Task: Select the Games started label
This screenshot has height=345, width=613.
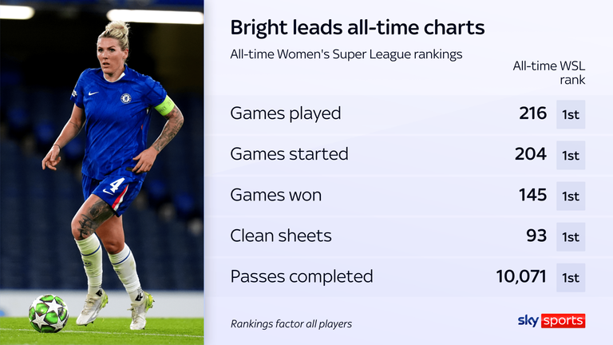Action: (x=289, y=154)
